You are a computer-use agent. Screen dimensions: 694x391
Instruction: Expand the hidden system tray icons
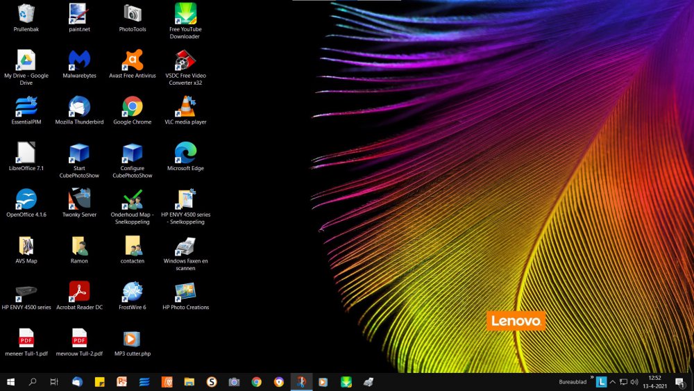coord(613,382)
